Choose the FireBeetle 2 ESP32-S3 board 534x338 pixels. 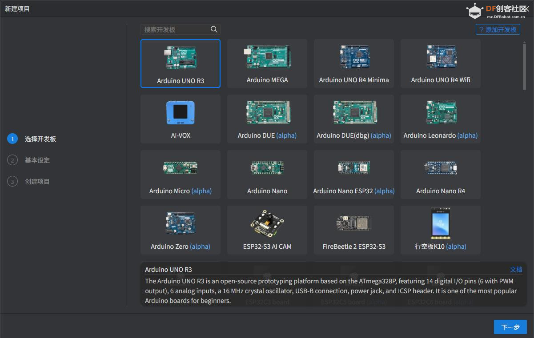click(x=354, y=230)
